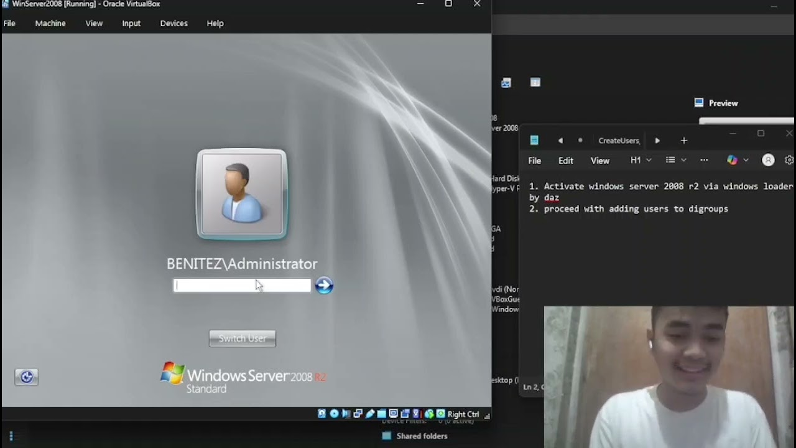Focus the password input field

click(242, 285)
